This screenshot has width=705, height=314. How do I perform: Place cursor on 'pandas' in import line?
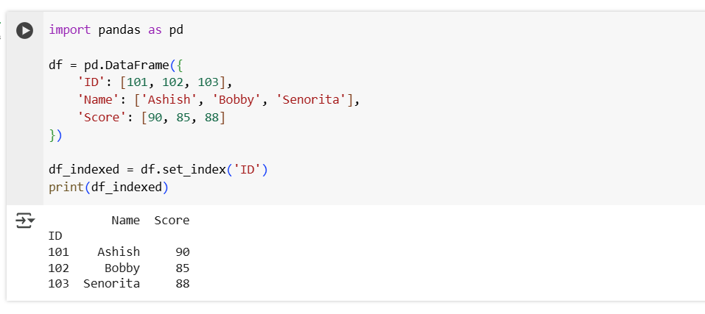pyautogui.click(x=119, y=30)
